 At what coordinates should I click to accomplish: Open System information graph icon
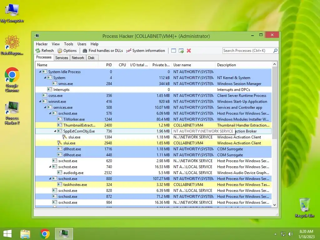128,51
